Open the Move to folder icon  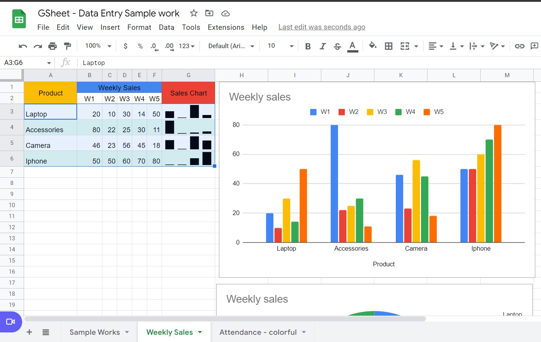[209, 13]
